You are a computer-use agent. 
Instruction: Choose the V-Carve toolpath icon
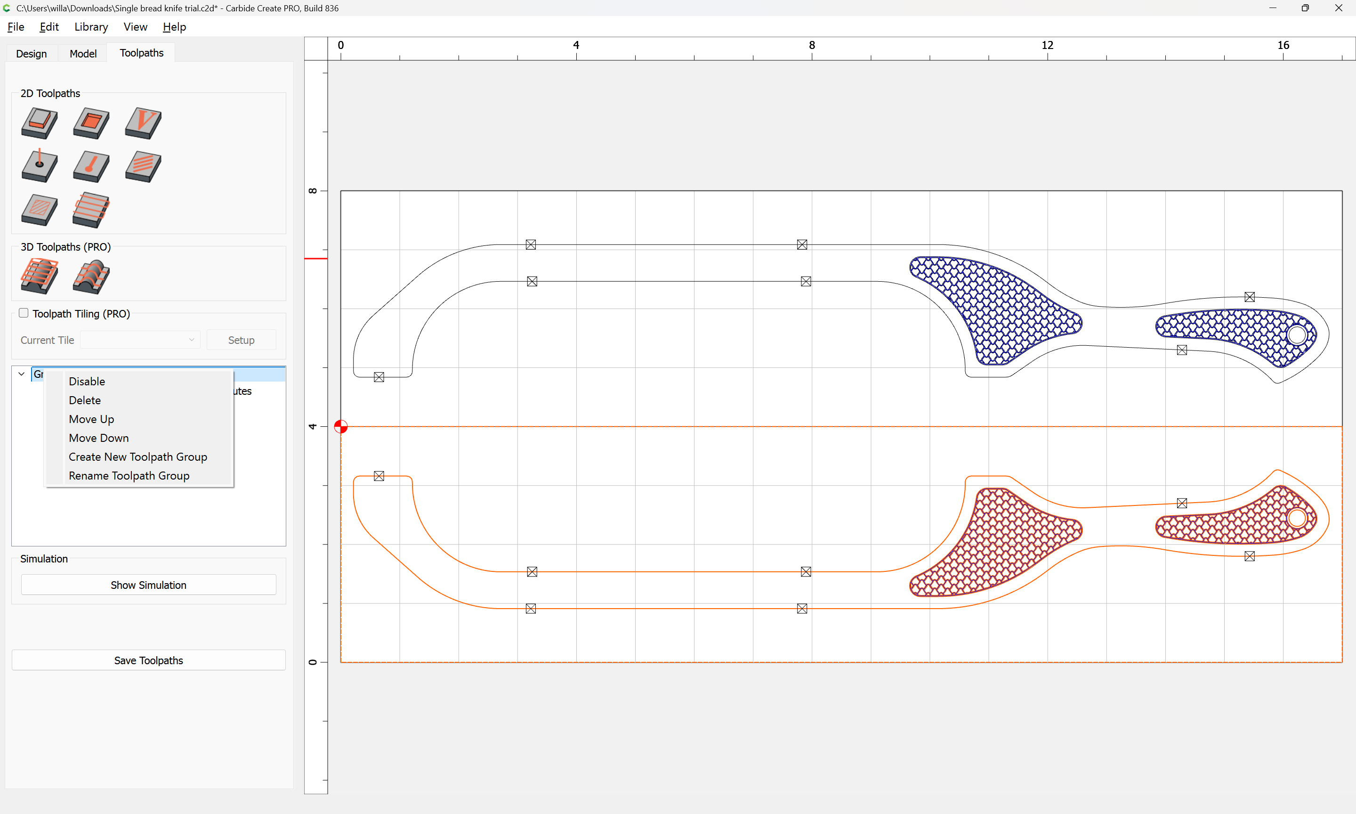[143, 123]
